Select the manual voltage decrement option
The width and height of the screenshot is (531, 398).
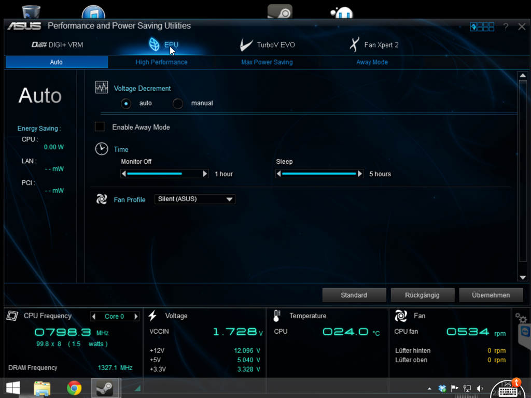click(178, 103)
